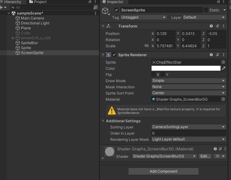Click Sprite Renderer presets icon
The image size is (231, 180).
[x=217, y=55]
